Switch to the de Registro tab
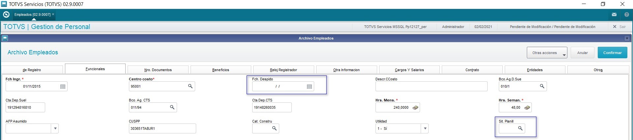633x140 pixels. pos(32,70)
